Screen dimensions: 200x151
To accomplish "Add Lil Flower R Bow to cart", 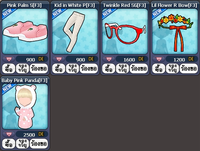I will pyautogui.click(x=159, y=59).
